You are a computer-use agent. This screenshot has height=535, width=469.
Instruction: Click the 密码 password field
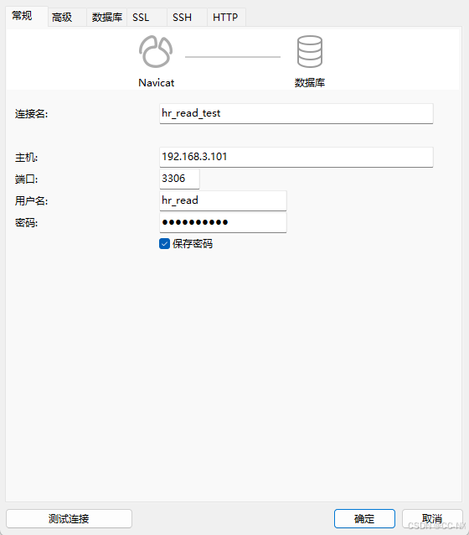coord(223,222)
